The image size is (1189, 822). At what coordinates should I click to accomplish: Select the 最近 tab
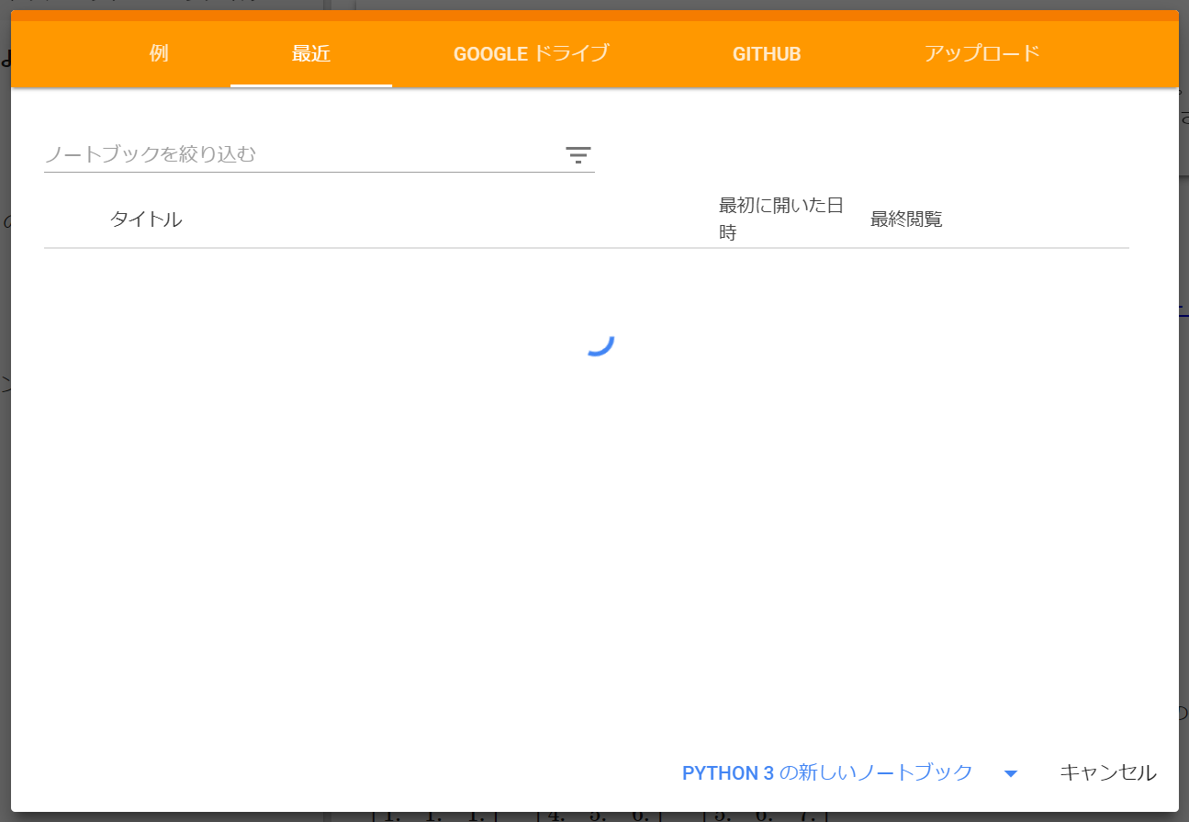pyautogui.click(x=311, y=53)
